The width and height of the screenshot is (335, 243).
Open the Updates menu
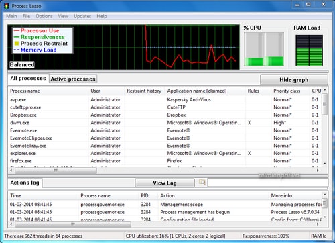(82, 16)
